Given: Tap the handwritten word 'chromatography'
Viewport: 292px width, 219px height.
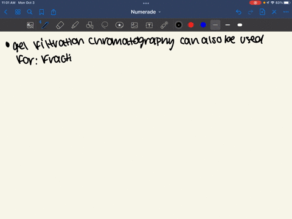Looking at the screenshot, I should [131, 42].
